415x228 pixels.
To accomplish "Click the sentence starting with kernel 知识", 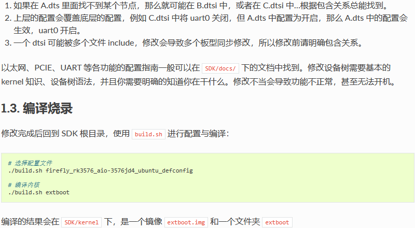I will click(x=199, y=82).
